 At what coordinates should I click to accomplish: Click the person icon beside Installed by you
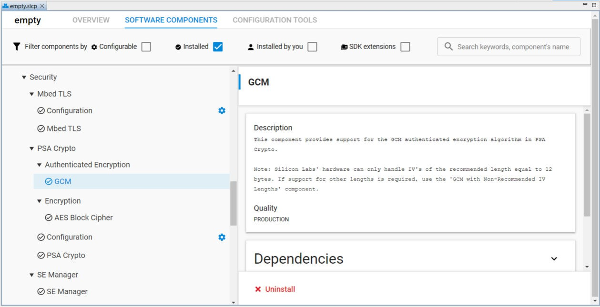250,46
